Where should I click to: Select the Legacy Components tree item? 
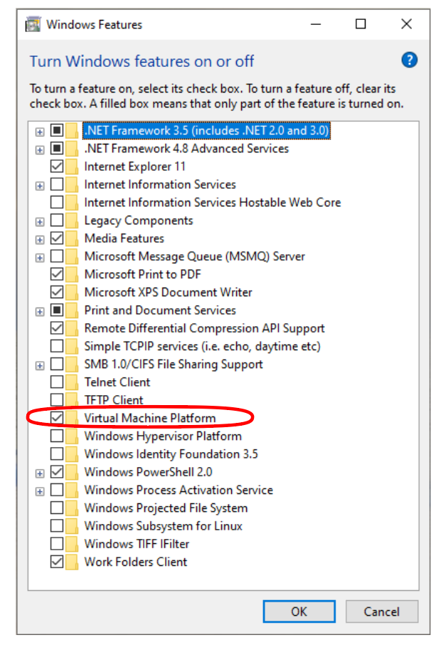coord(139,221)
